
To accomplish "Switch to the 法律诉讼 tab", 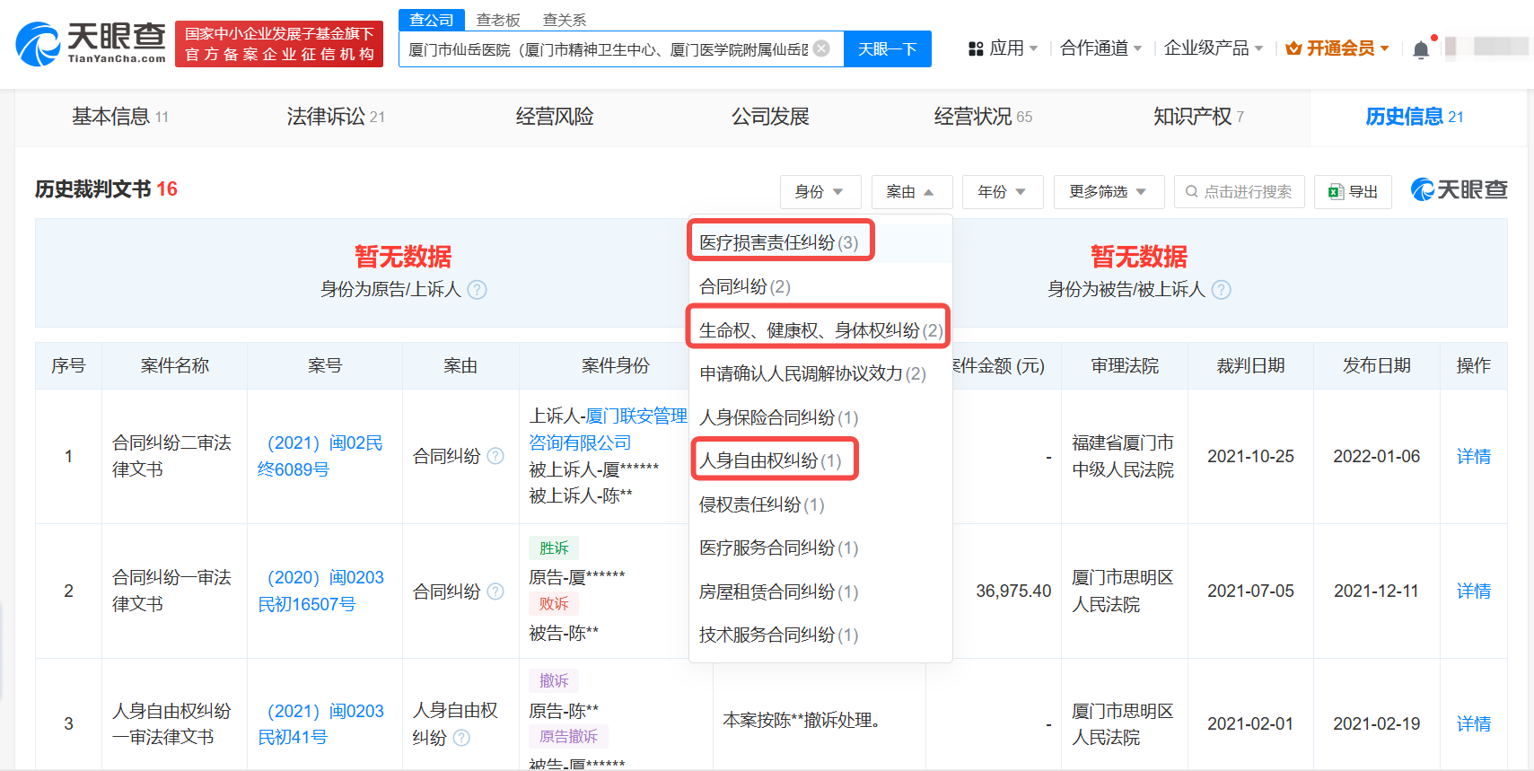I will pyautogui.click(x=336, y=117).
